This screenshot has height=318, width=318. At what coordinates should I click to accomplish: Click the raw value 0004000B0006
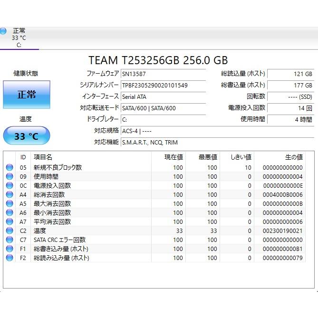283,195
